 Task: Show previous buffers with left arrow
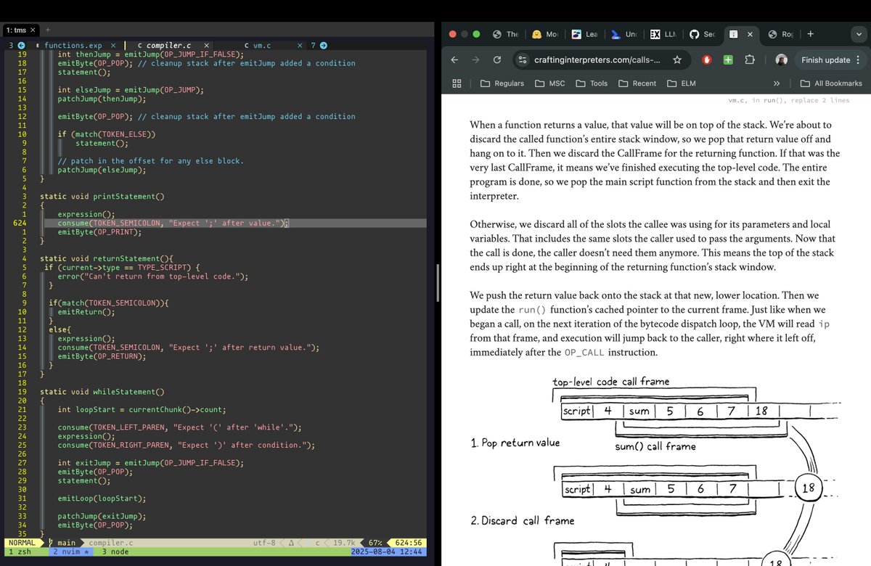(x=22, y=46)
